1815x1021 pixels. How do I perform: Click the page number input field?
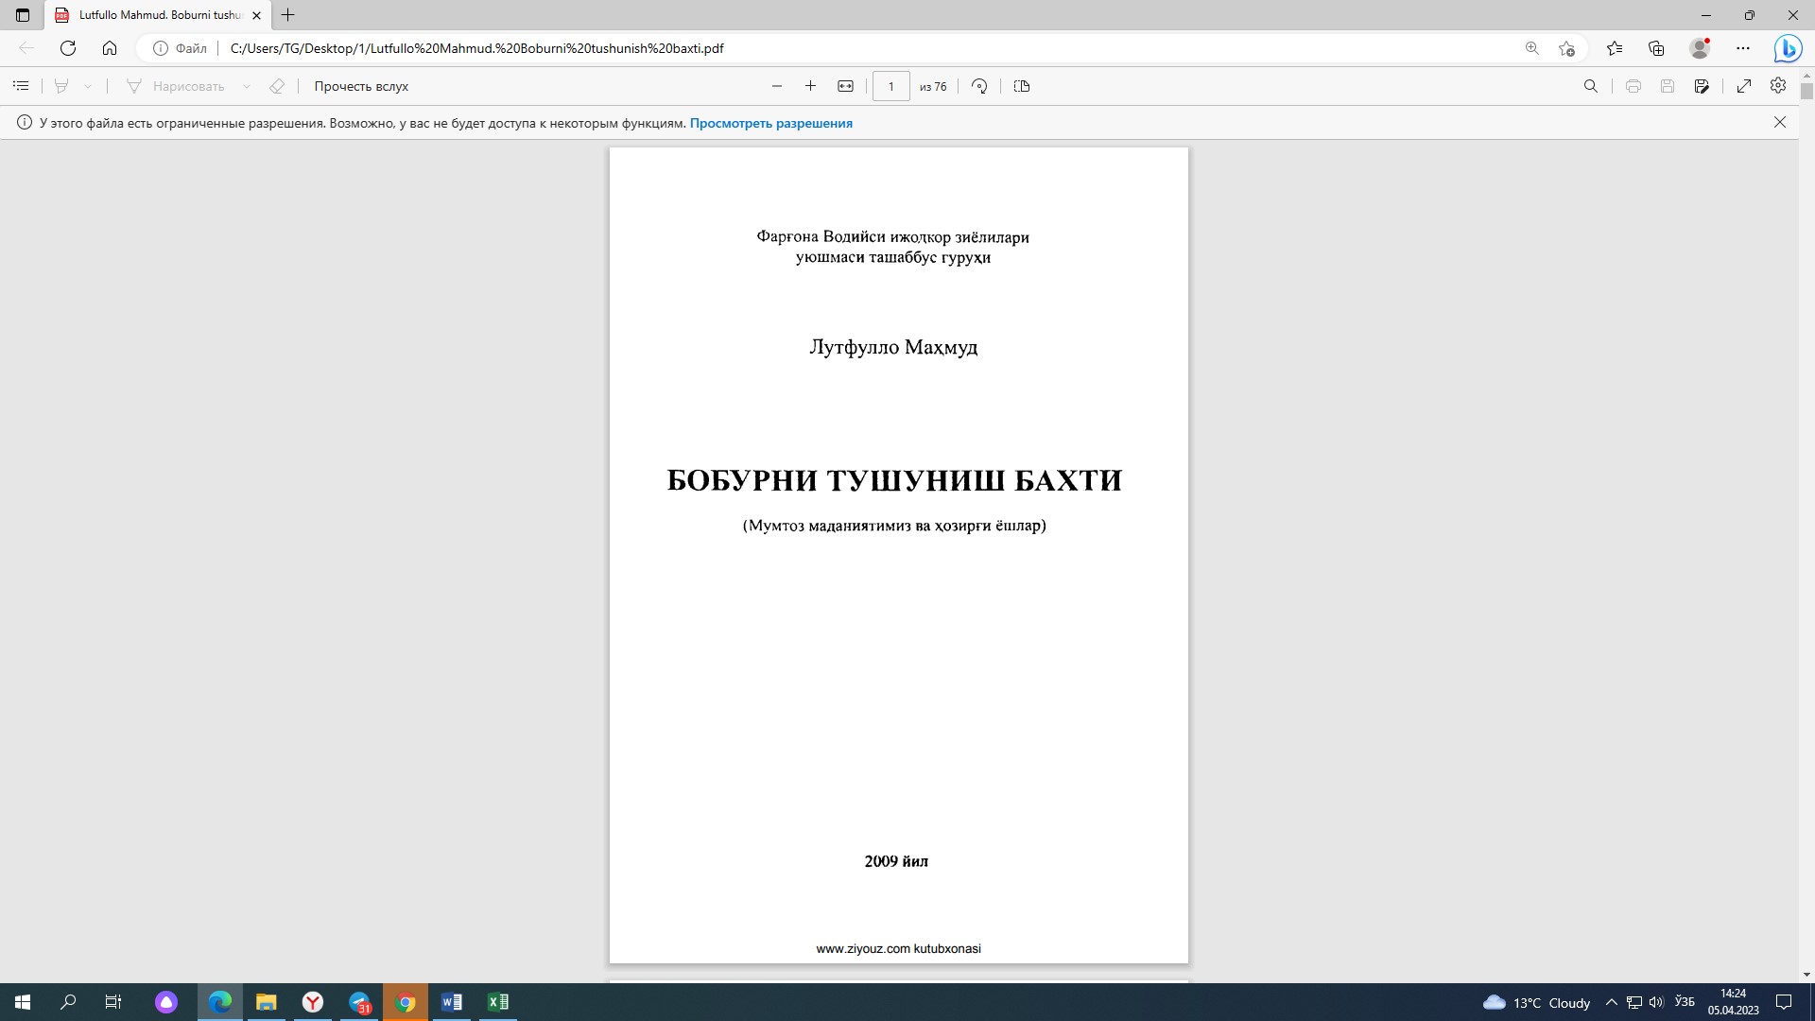(890, 86)
